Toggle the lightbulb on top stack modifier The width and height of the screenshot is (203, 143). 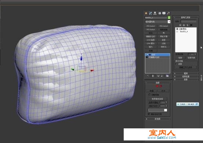coord(147,54)
